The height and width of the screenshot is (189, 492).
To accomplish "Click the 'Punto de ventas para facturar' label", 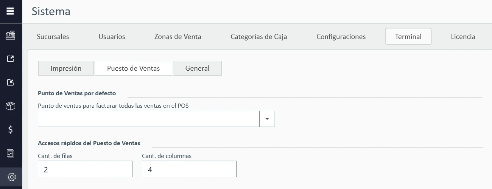I will click(x=113, y=106).
